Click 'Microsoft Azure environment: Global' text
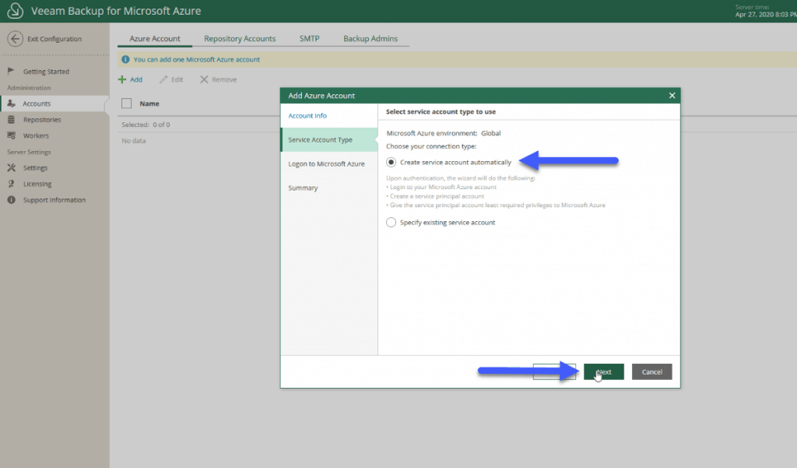This screenshot has width=797, height=468. click(443, 133)
